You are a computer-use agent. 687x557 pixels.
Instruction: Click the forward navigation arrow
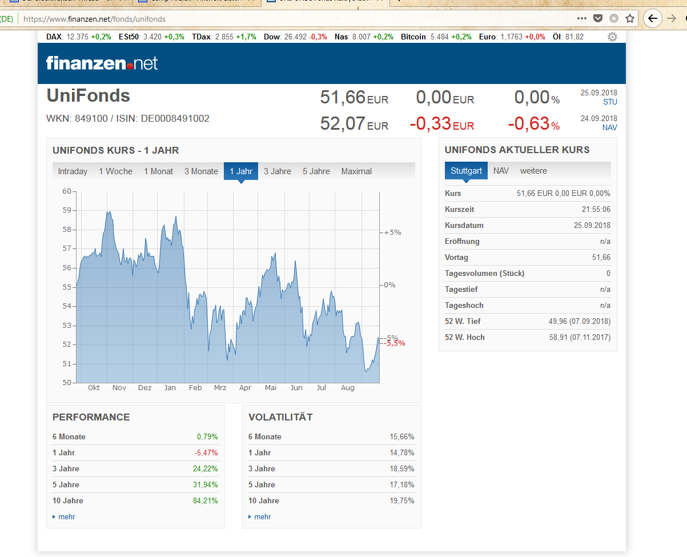tap(672, 18)
